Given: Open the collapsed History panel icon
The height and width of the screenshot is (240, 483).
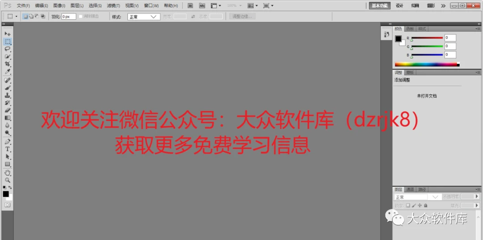Looking at the screenshot, I should [386, 34].
